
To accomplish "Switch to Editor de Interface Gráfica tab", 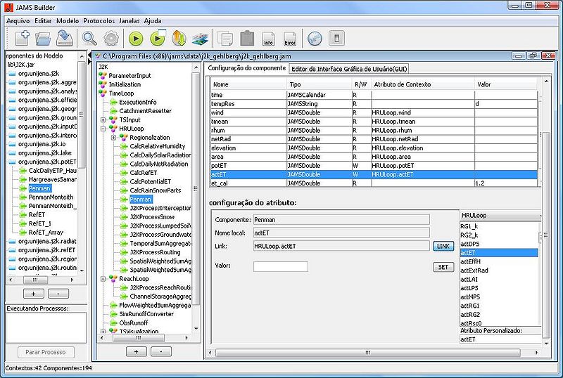I will tap(350, 68).
